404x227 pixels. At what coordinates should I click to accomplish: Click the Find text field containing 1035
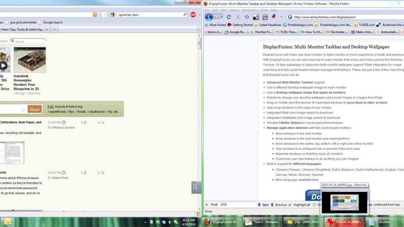point(237,204)
